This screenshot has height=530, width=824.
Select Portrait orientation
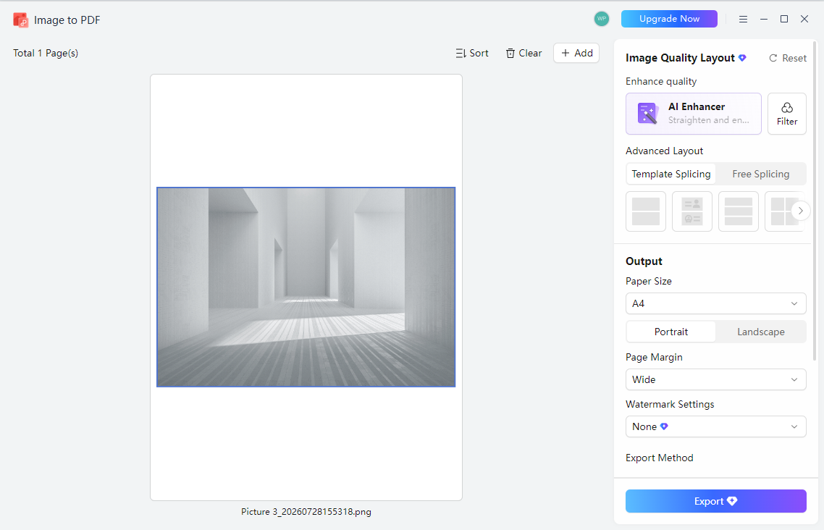671,332
